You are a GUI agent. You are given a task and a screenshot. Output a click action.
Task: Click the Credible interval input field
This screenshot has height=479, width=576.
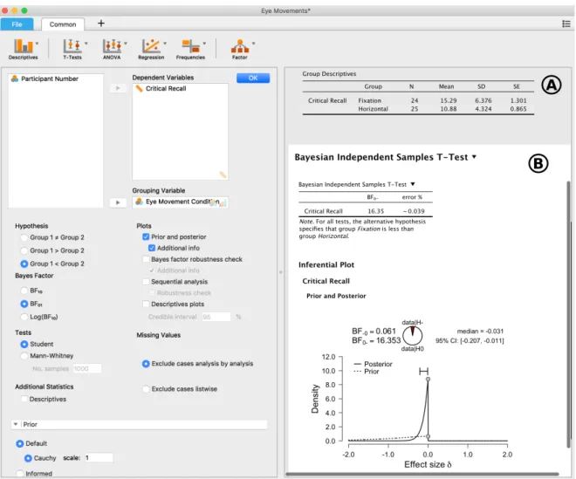(x=216, y=317)
